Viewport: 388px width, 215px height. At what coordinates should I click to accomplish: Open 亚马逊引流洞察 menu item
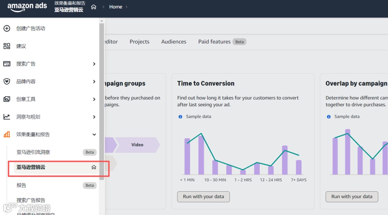[x=33, y=152]
